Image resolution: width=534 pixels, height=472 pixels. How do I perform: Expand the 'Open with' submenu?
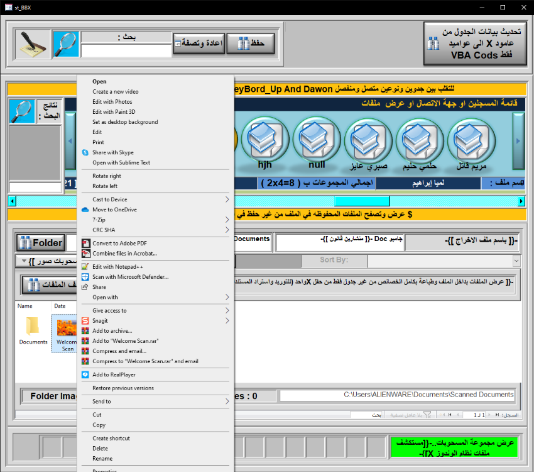pos(157,297)
